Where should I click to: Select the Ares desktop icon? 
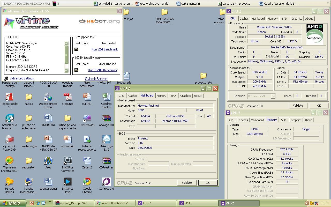(48, 161)
